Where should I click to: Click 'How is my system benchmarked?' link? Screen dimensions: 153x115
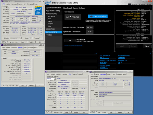(x=73, y=46)
